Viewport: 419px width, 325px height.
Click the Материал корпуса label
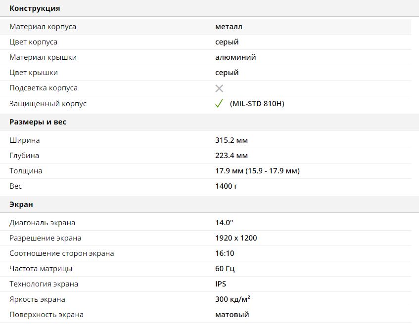click(43, 27)
